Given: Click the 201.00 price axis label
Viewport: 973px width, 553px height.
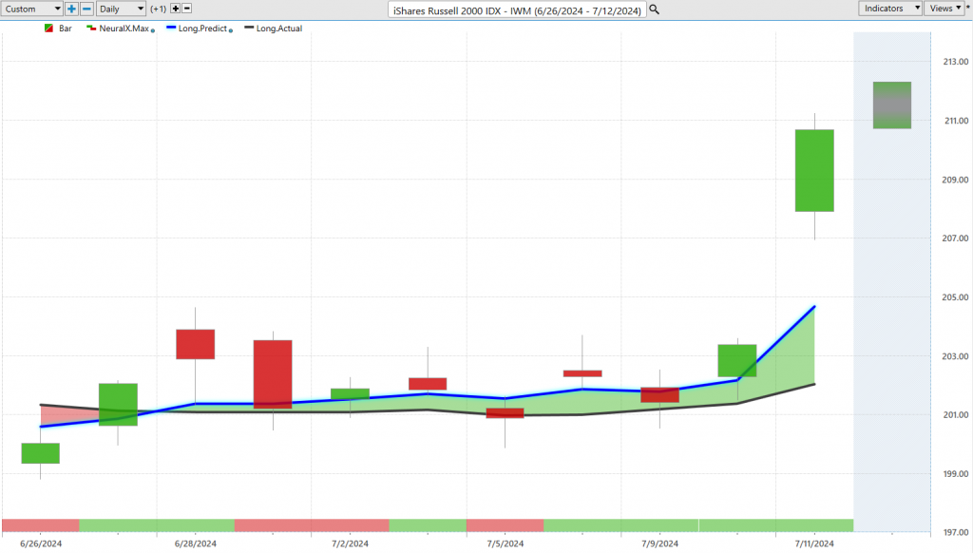Looking at the screenshot, I should [956, 414].
